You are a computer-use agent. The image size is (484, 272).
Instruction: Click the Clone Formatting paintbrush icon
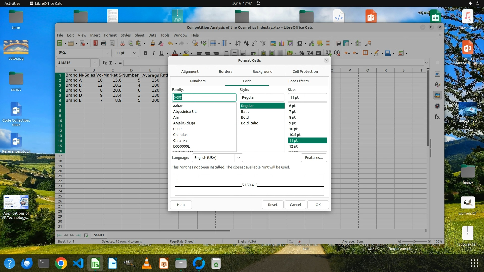(152, 43)
